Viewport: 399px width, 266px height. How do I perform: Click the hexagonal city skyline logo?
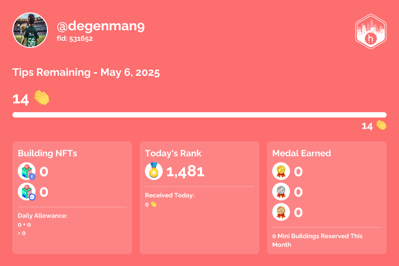click(x=371, y=31)
